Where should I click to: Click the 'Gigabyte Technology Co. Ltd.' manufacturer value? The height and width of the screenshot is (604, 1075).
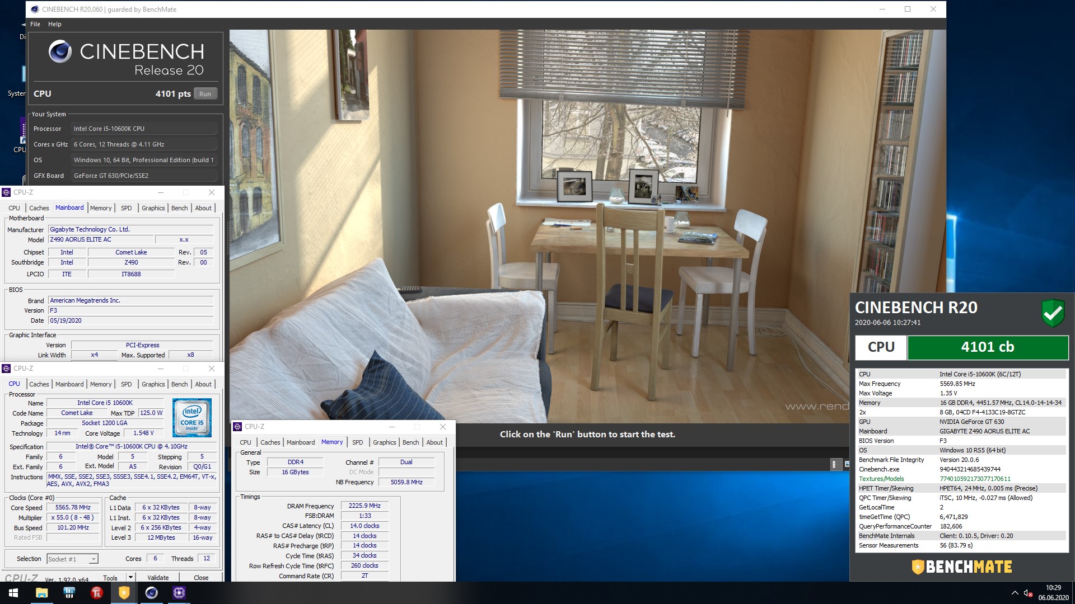coord(131,229)
